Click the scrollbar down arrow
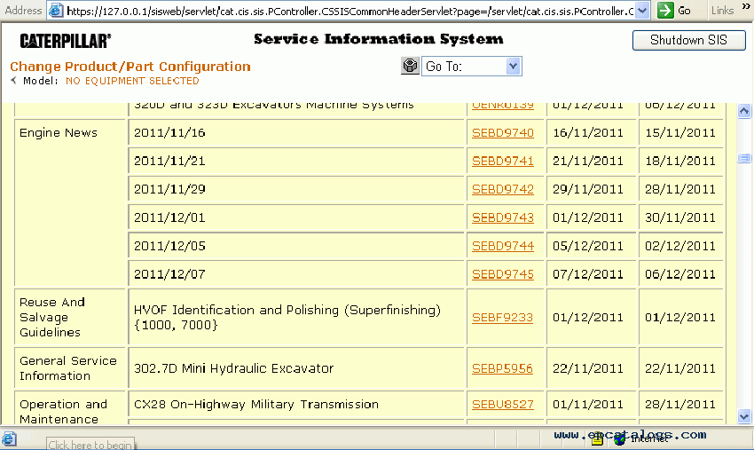Image resolution: width=754 pixels, height=450 pixels. 744,416
